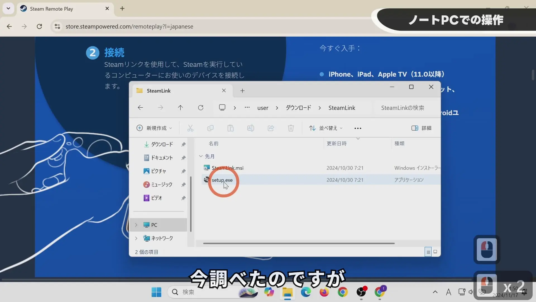Select the Rename tool icon
Image resolution: width=536 pixels, height=302 pixels.
251,128
